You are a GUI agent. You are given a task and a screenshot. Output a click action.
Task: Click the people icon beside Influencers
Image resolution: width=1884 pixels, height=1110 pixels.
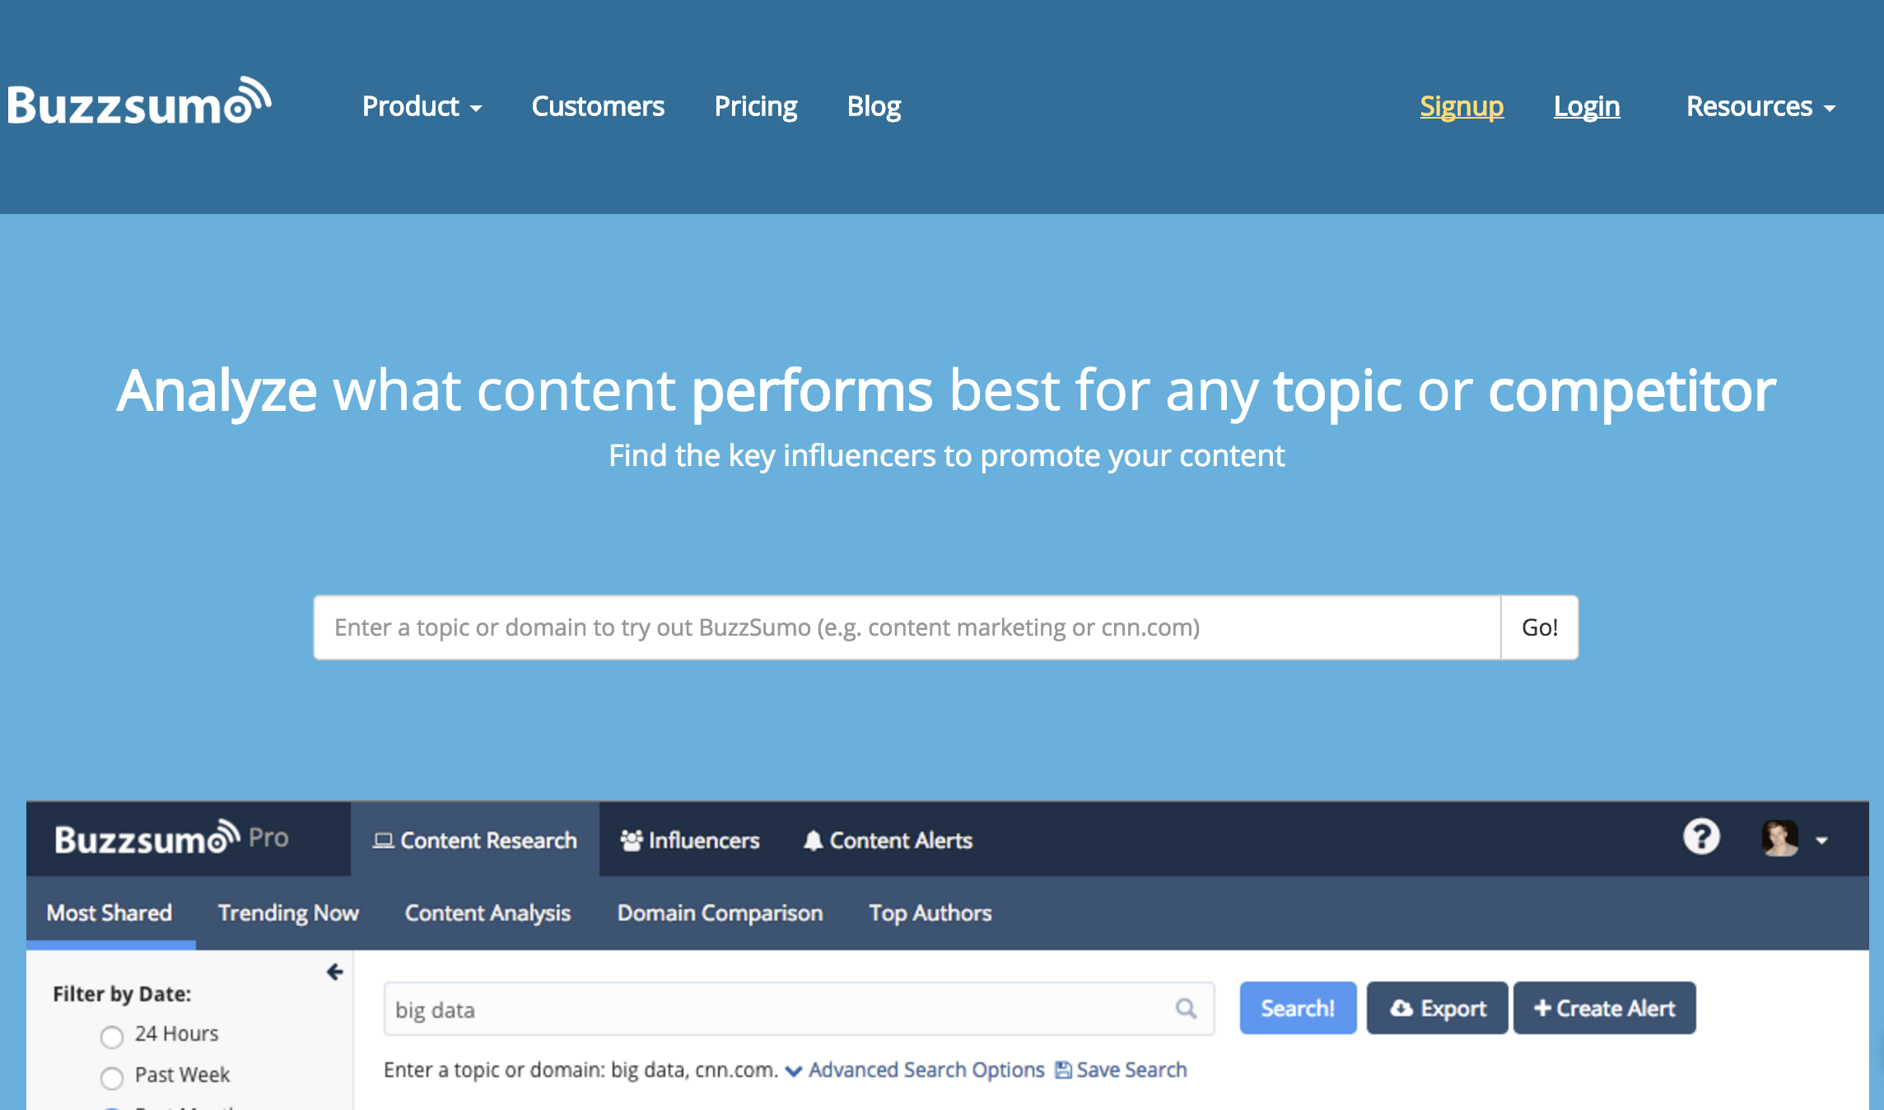(632, 841)
